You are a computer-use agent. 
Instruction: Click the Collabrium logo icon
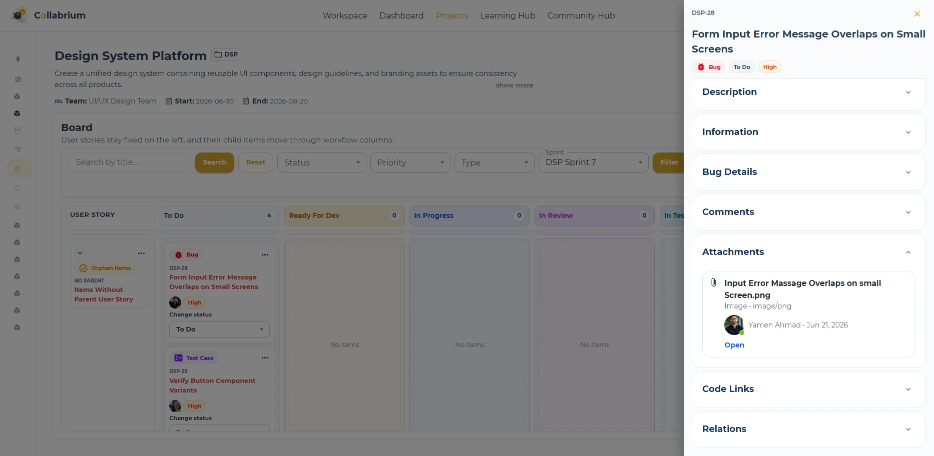point(20,15)
